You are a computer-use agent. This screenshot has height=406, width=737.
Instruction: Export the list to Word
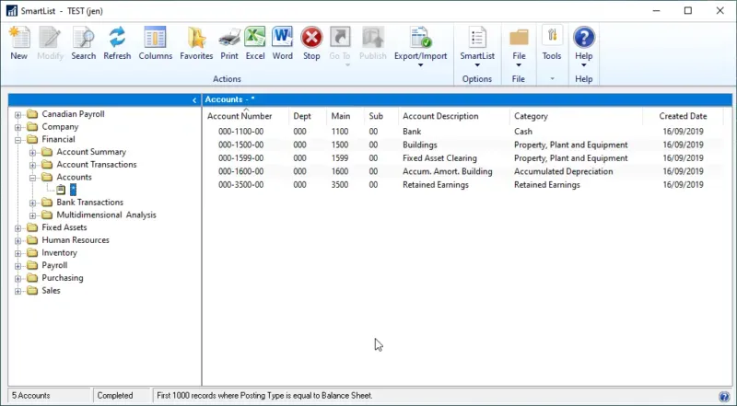click(283, 43)
